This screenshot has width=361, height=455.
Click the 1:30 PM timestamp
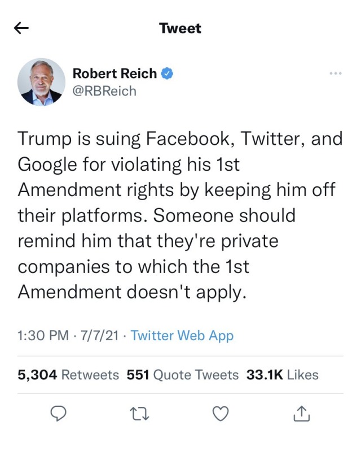(x=43, y=336)
